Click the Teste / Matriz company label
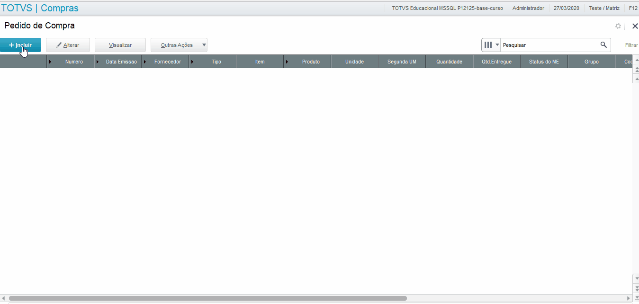 click(x=604, y=8)
